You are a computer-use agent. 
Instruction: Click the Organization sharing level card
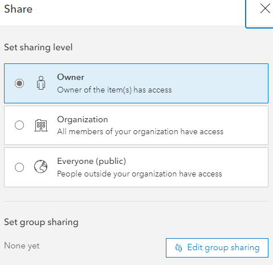tap(136, 126)
